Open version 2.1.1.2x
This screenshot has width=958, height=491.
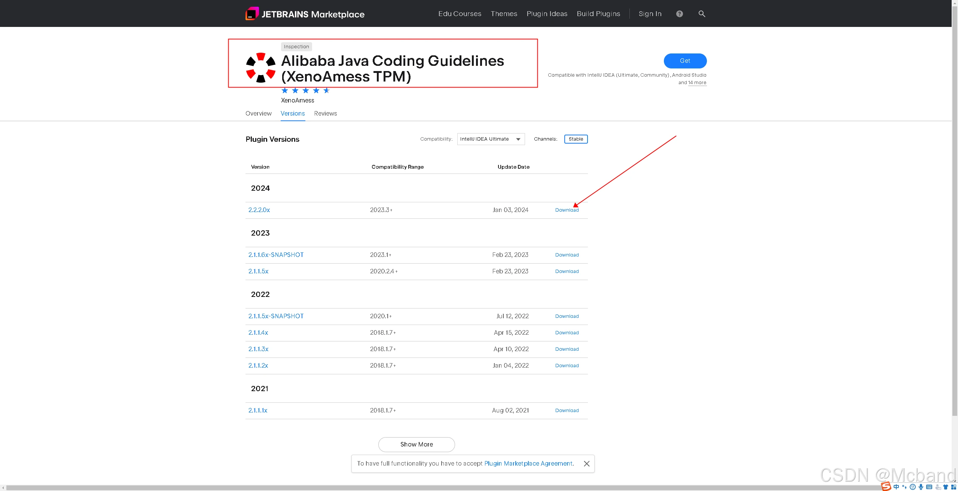point(258,365)
